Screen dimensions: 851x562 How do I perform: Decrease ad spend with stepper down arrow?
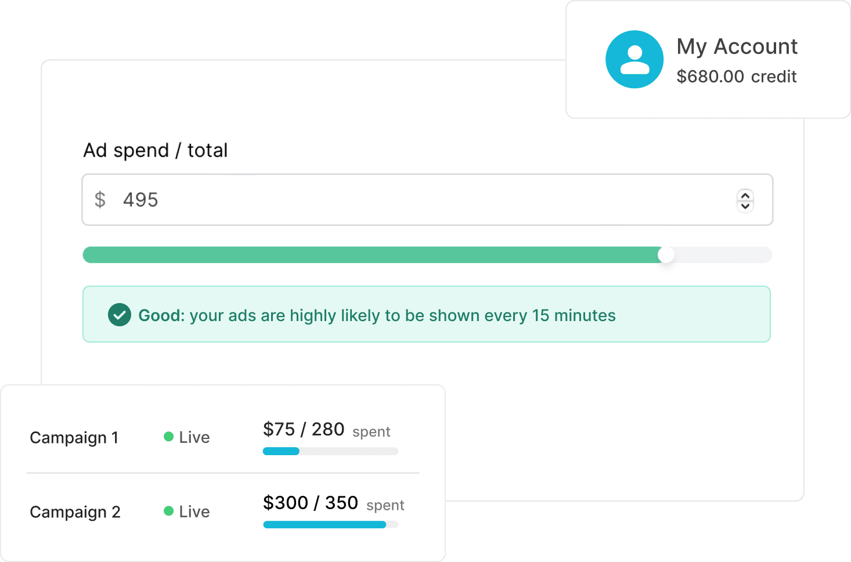(745, 206)
